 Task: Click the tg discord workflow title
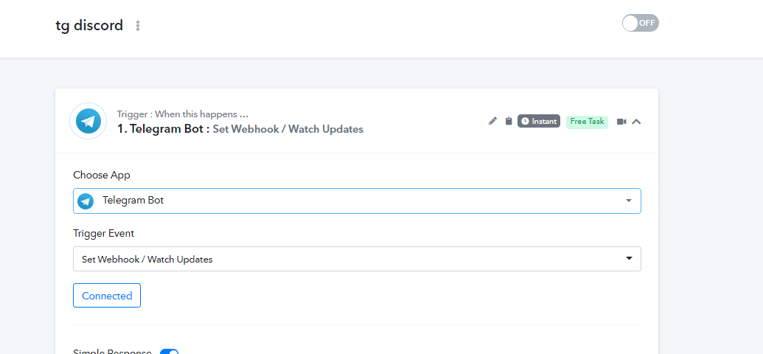point(89,26)
